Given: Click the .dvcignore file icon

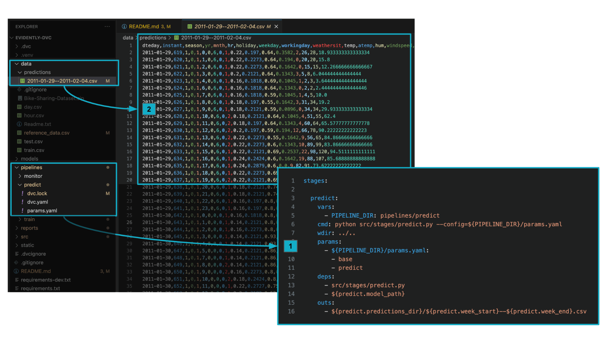Looking at the screenshot, I should pos(17,254).
